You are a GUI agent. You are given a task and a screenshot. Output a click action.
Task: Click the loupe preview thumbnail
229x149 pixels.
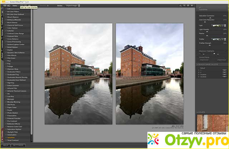[213, 123]
